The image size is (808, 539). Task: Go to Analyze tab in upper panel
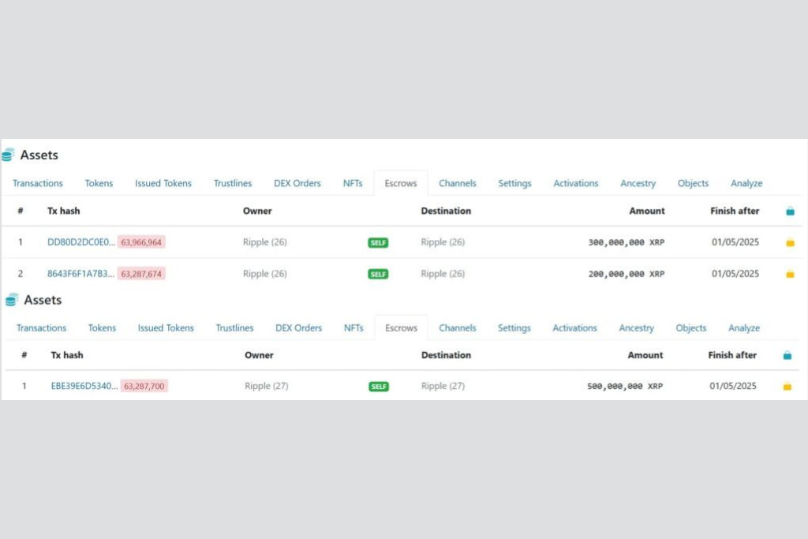746,183
